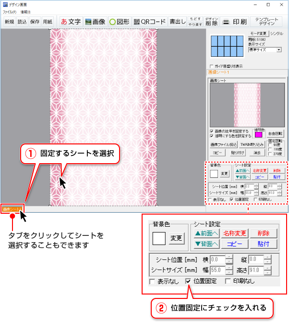Open the ファイル(F) menu

tap(9, 12)
